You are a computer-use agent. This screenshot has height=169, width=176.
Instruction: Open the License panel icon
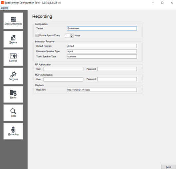point(13,56)
